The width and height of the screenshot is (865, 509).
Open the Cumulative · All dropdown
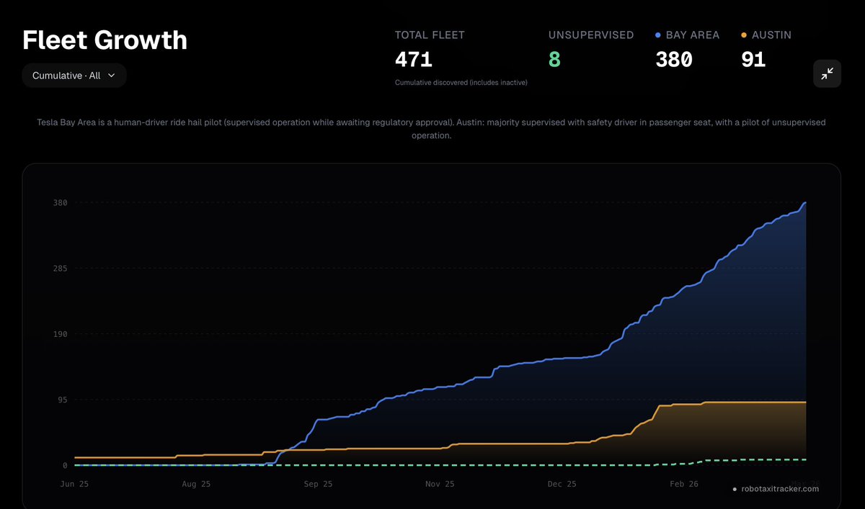tap(74, 76)
